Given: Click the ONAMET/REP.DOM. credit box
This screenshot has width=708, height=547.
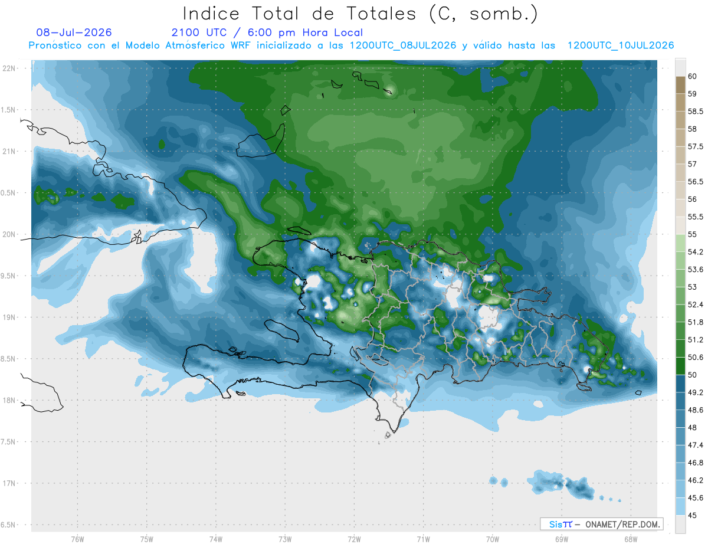Looking at the screenshot, I should (x=601, y=524).
